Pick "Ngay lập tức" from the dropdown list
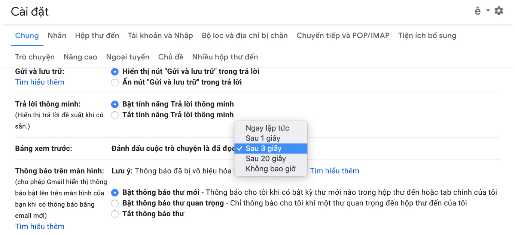 click(267, 128)
